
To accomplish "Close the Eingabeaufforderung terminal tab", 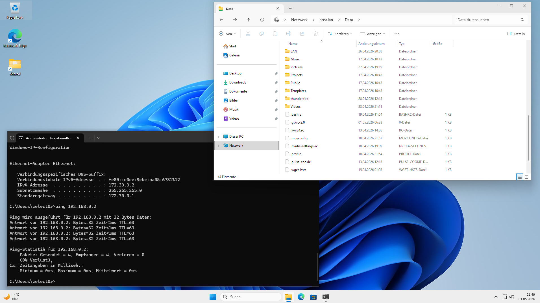I will click(x=78, y=138).
